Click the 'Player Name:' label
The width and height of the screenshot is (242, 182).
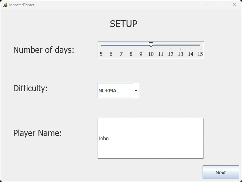38,133
